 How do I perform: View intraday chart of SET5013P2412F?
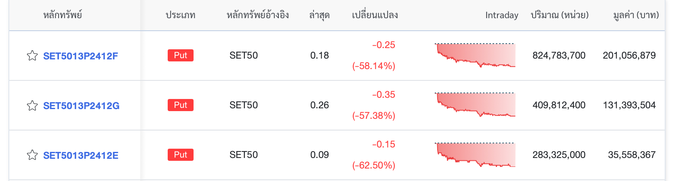tap(475, 55)
